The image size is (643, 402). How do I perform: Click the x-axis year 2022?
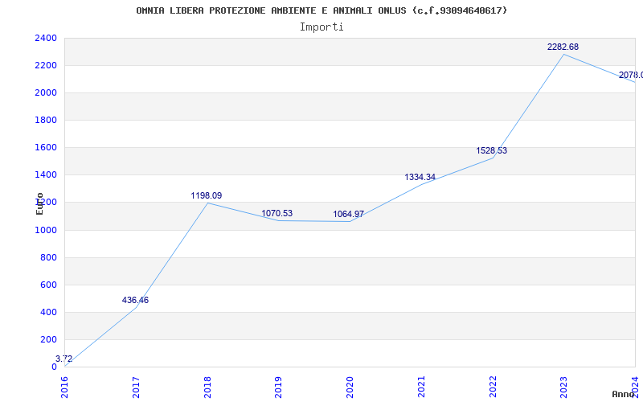point(493,387)
